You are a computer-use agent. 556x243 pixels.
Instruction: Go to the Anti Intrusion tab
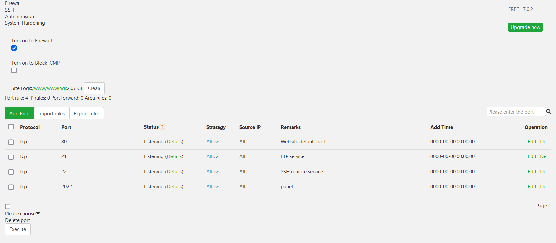20,17
